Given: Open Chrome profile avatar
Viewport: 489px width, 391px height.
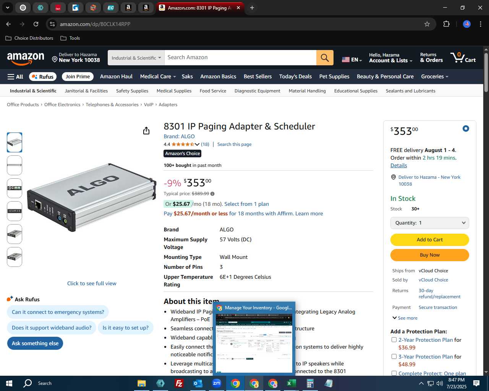Looking at the screenshot, I should click(467, 24).
